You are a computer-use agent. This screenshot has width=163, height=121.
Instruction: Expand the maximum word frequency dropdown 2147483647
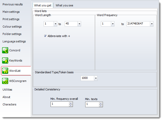click(x=151, y=24)
